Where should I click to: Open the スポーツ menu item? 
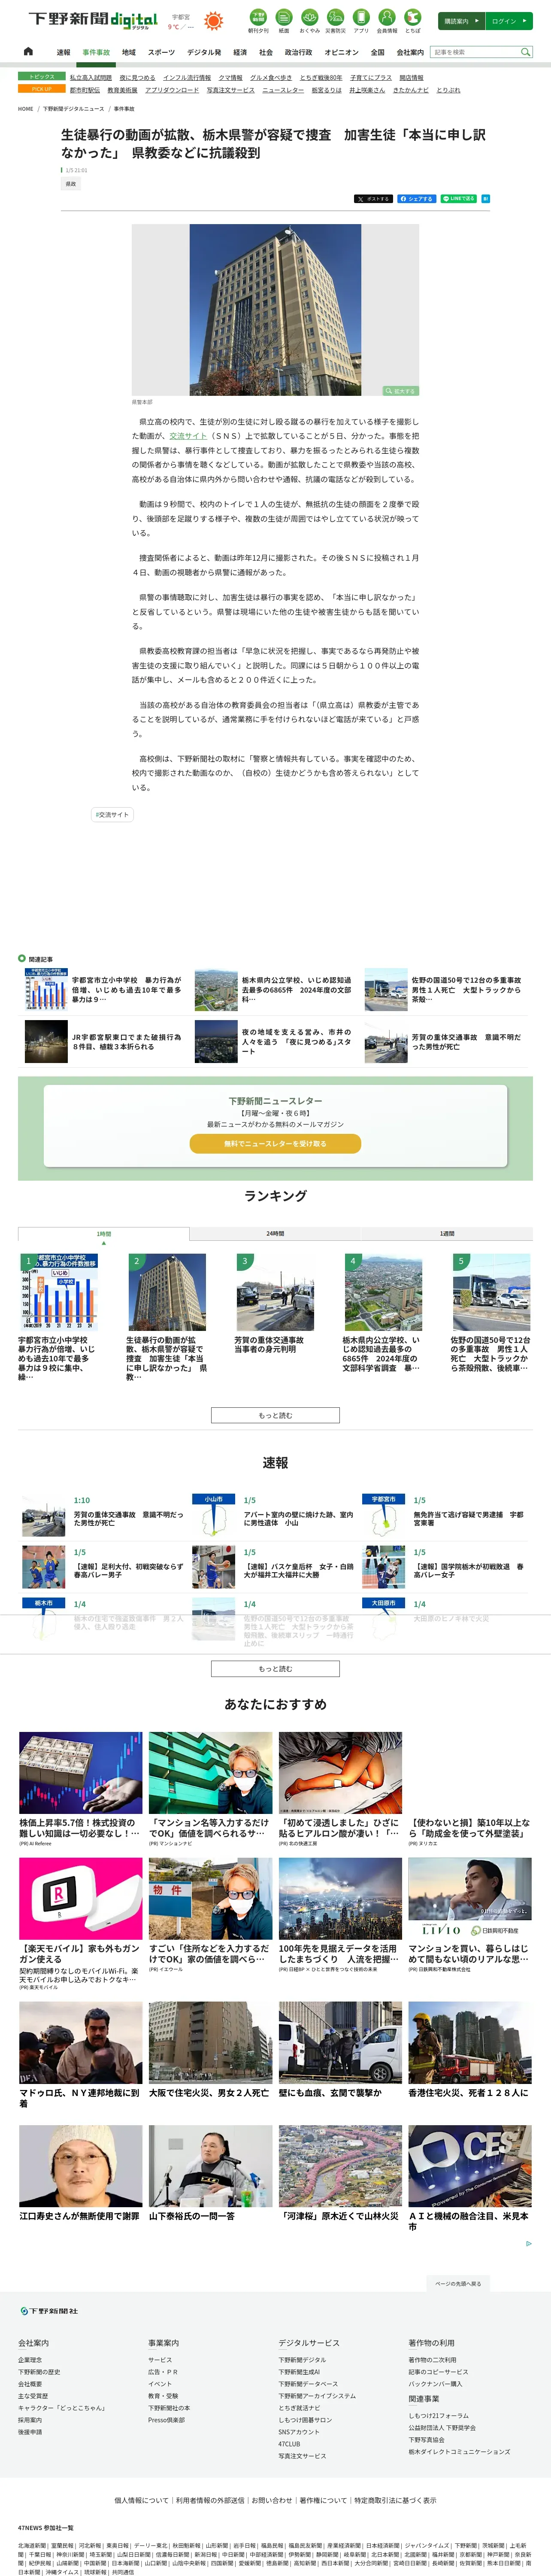click(161, 52)
